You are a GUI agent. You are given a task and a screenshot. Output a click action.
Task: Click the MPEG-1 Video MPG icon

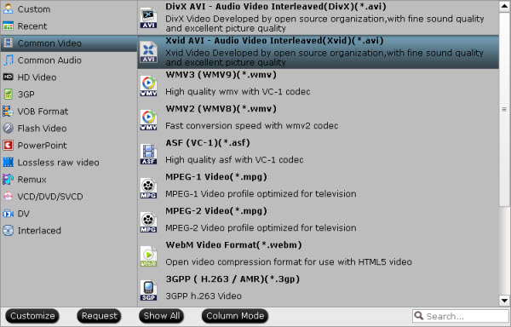[x=148, y=188]
